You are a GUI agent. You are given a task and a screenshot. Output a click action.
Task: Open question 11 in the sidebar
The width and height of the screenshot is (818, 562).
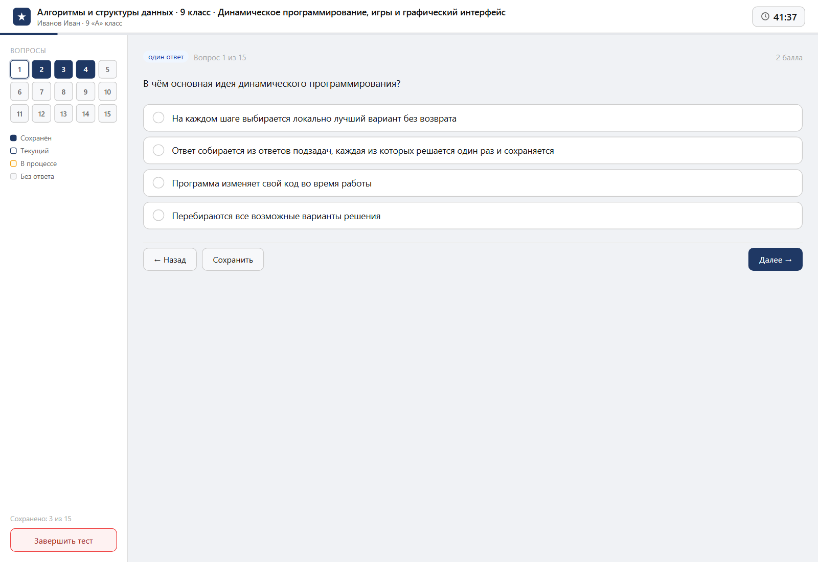pyautogui.click(x=19, y=113)
